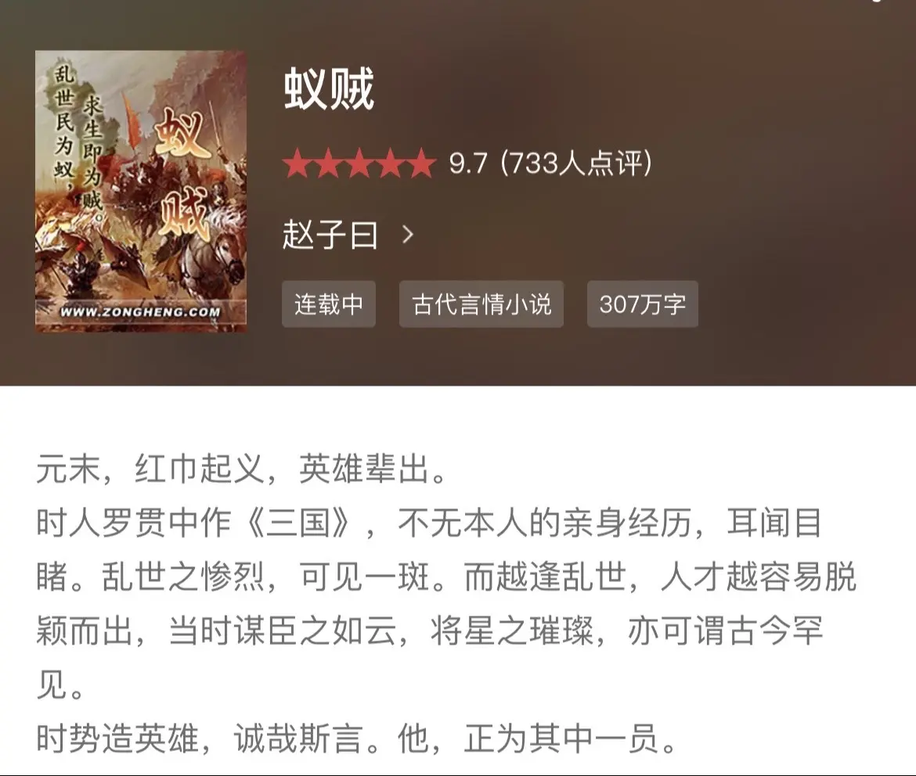Select the fourth red rating star
The image size is (916, 776).
[390, 163]
